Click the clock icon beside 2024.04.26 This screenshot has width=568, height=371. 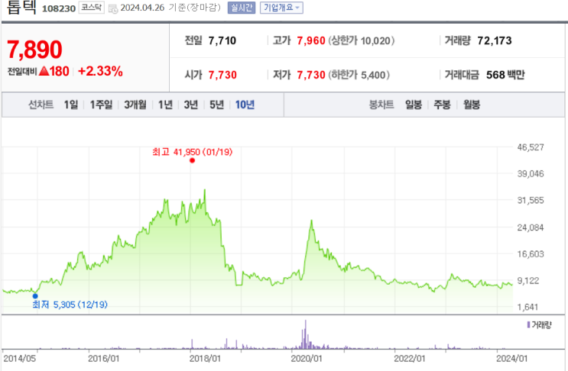[x=113, y=8]
